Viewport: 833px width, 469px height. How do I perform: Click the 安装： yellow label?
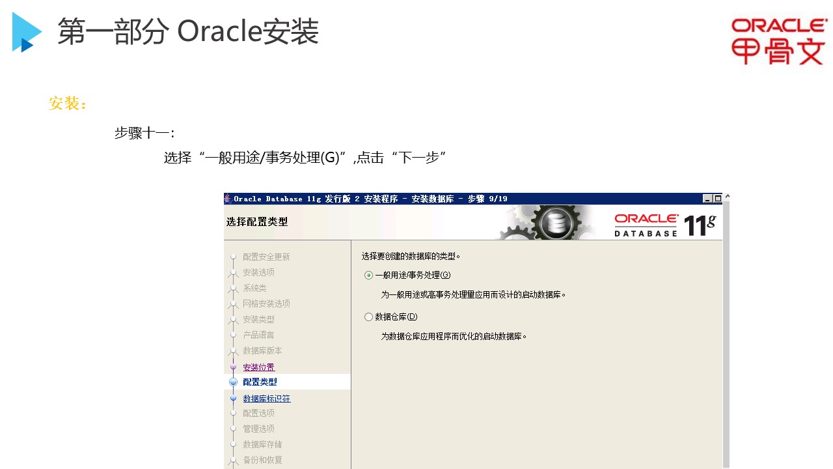coord(68,104)
